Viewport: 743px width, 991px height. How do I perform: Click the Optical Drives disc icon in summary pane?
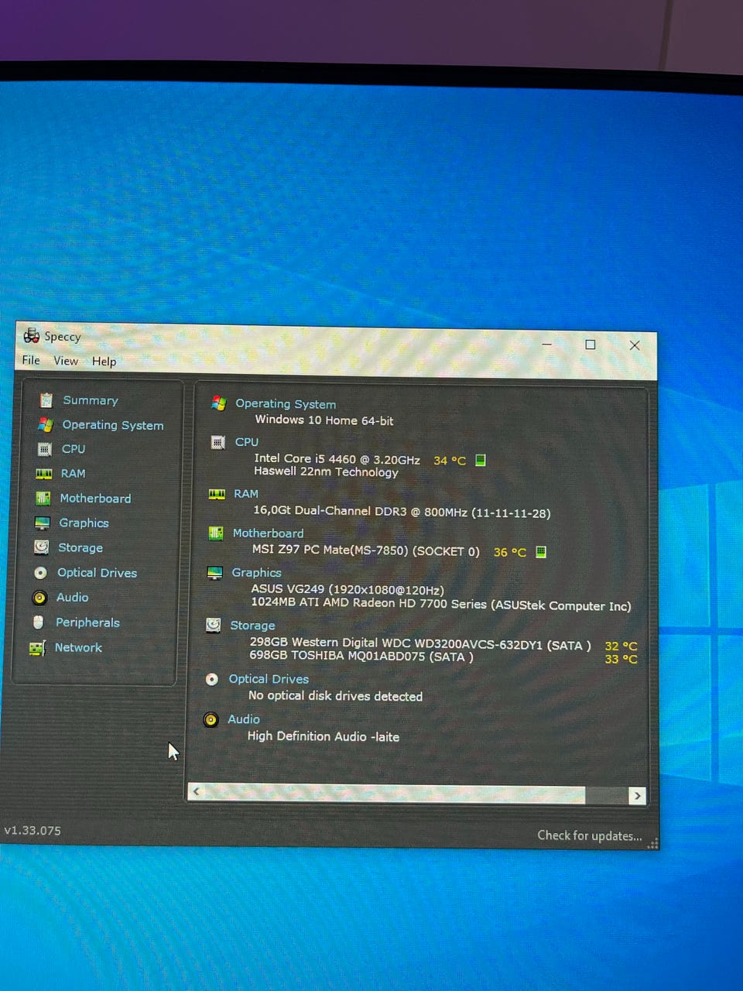click(x=212, y=679)
